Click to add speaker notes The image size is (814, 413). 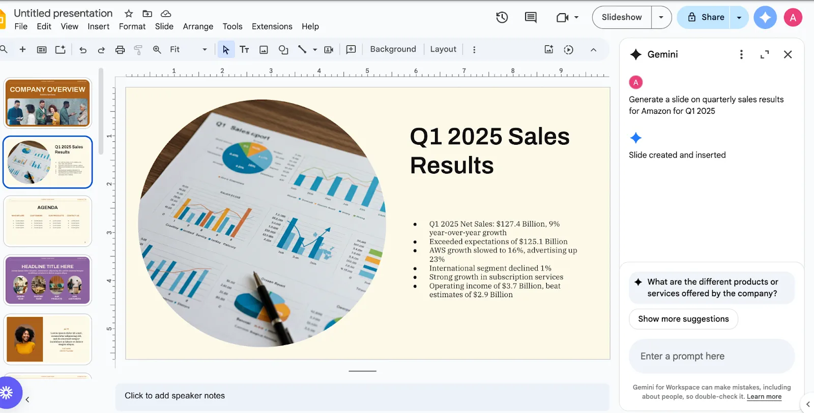362,396
